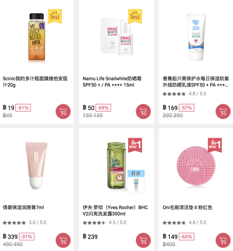
Task: Open the Yves Rocher BHC V2 300ml title
Action: pos(115,211)
